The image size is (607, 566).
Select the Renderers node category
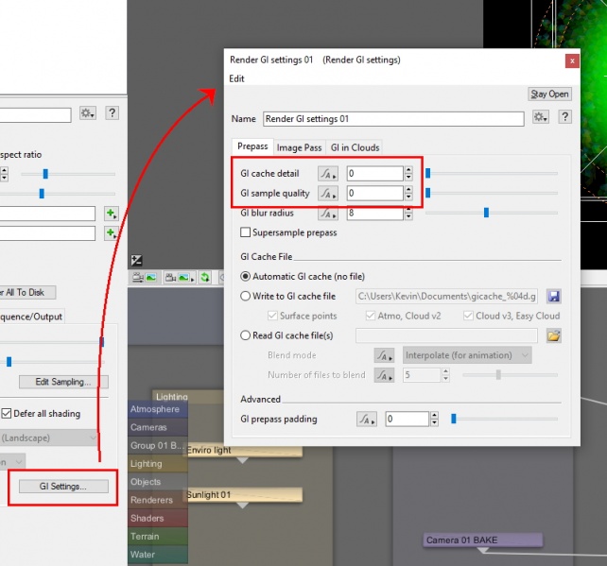[158, 500]
